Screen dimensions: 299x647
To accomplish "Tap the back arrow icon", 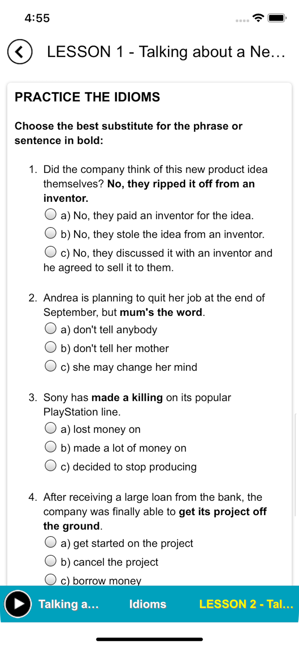I will pos(20,52).
